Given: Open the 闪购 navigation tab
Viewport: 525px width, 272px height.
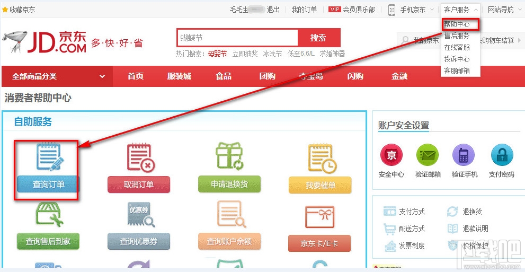Looking at the screenshot, I should (355, 76).
